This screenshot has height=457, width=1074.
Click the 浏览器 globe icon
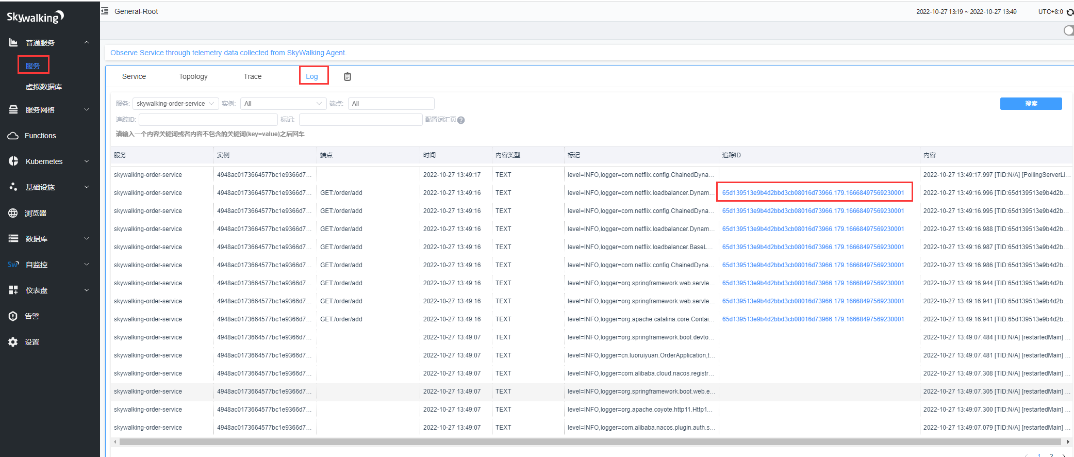point(13,213)
